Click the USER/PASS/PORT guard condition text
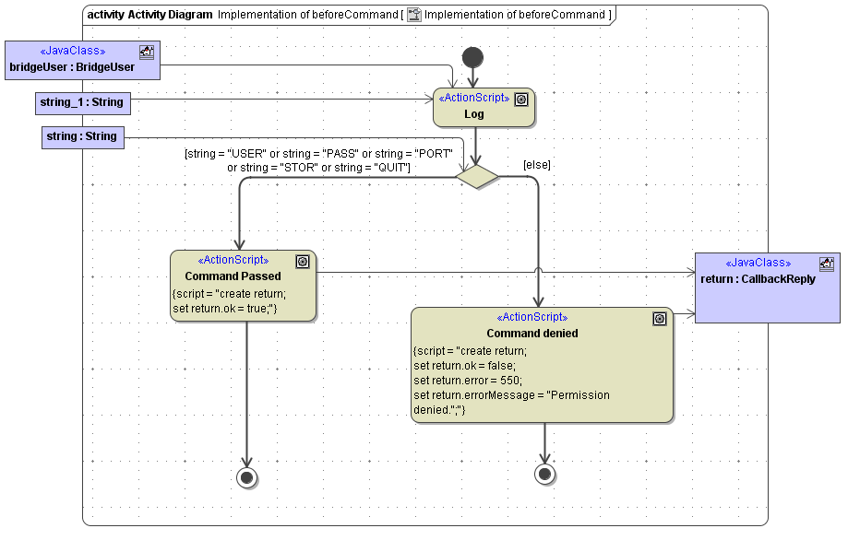The height and width of the screenshot is (540, 848). [x=318, y=159]
